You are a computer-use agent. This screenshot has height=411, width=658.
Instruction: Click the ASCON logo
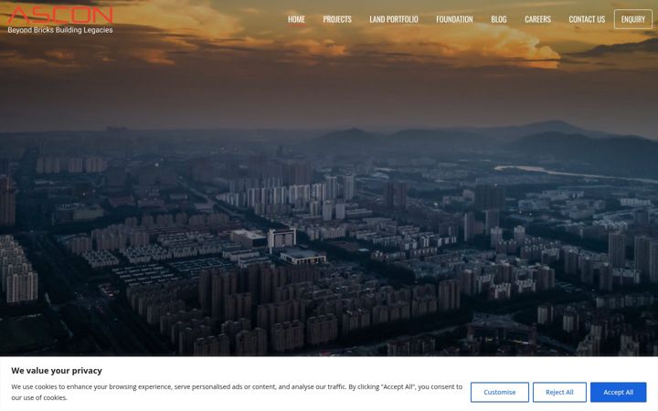[60, 19]
